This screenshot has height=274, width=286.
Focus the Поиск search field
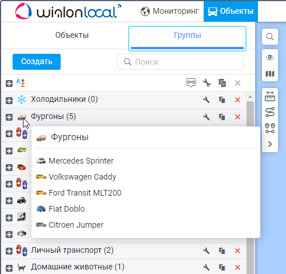[180, 62]
